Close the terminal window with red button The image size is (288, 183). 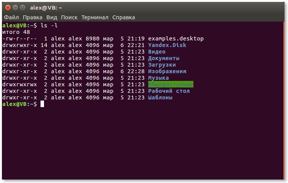[x=8, y=8]
